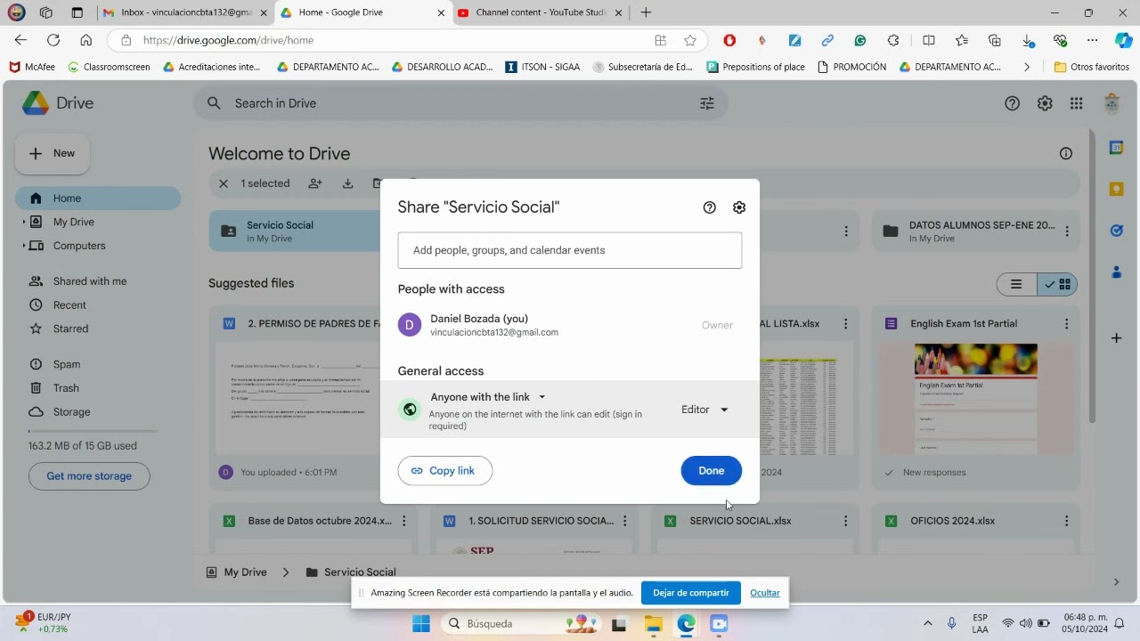
Task: Clear the 1 selected selection
Action: 224,183
